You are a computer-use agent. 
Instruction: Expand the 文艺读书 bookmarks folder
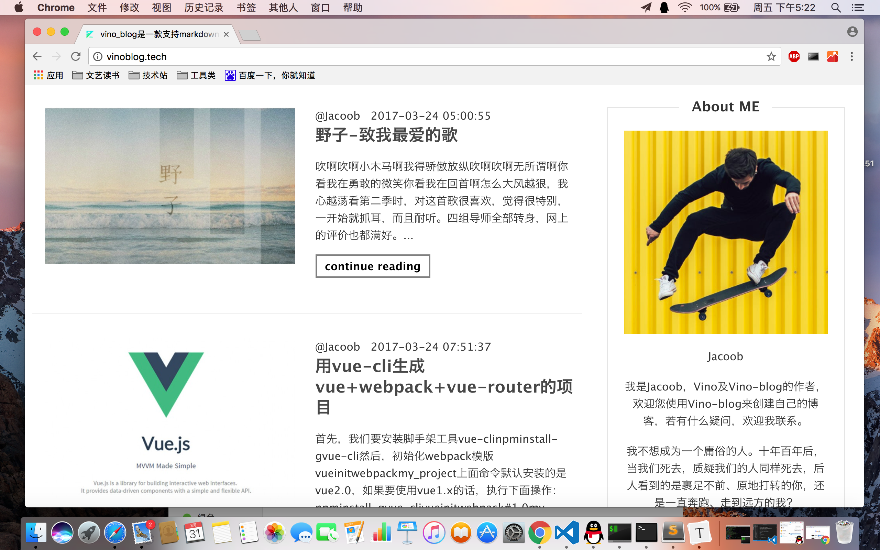click(x=96, y=75)
